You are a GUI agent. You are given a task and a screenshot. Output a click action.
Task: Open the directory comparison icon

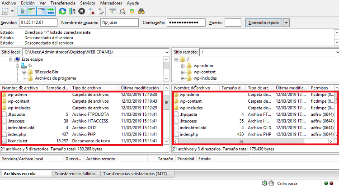113,11
